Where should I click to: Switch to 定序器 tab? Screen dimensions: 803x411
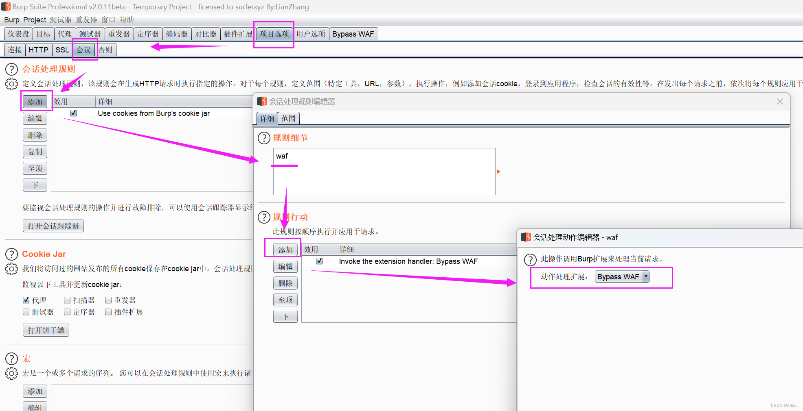[148, 34]
